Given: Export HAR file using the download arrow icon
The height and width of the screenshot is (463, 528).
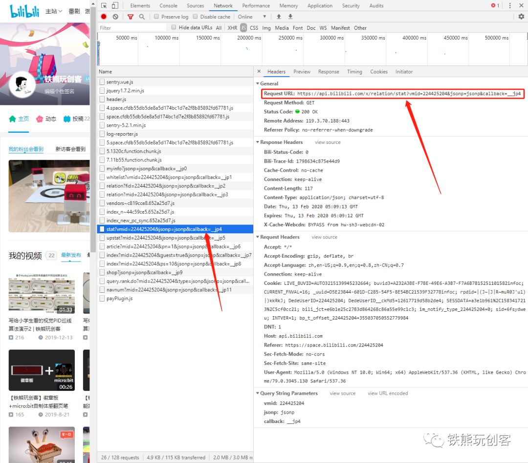Looking at the screenshot, I should [290, 16].
